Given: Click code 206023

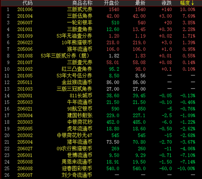Looking at the screenshot, I should (x=25, y=42).
